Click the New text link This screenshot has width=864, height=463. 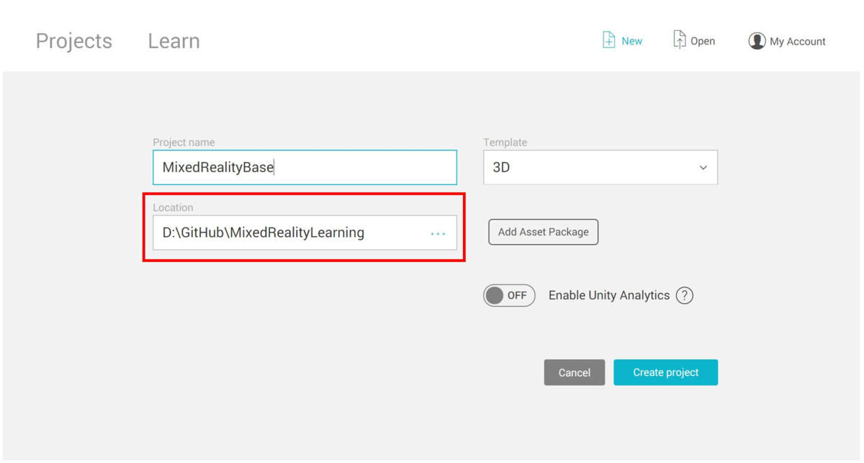coord(631,41)
